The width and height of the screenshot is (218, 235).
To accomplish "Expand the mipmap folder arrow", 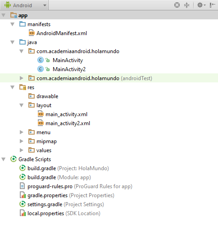I will pos(22,141).
